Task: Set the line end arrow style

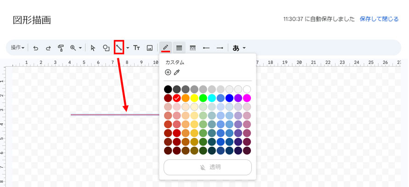Action: [x=220, y=48]
